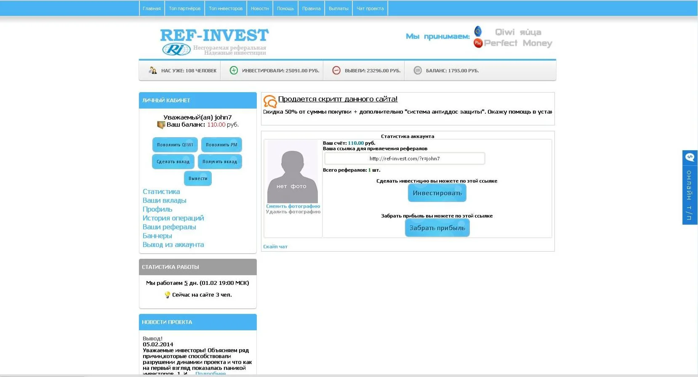
Task: Click Удалить фотографию link
Action: 293,212
